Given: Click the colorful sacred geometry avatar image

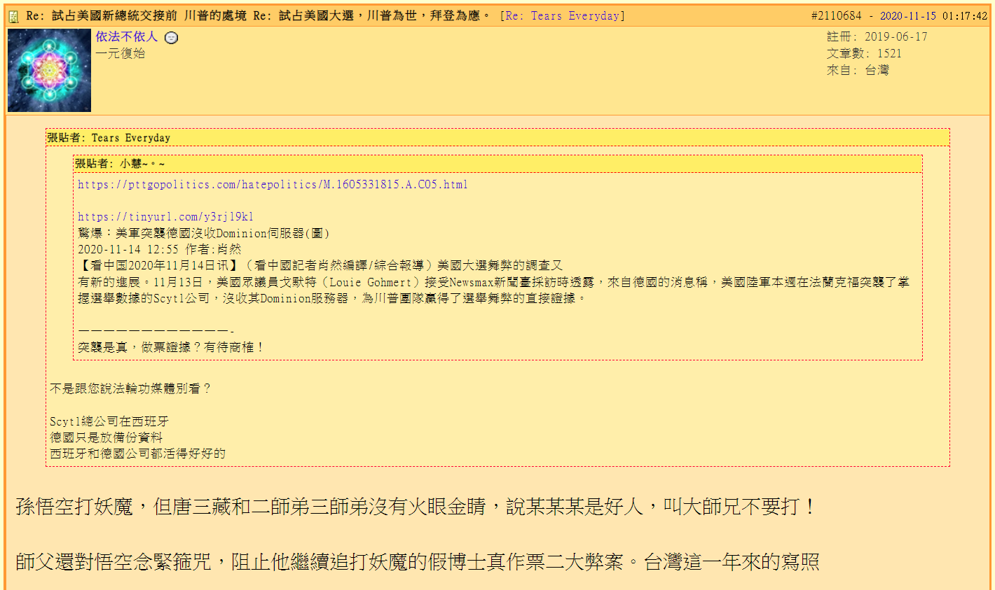Looking at the screenshot, I should pos(49,71).
